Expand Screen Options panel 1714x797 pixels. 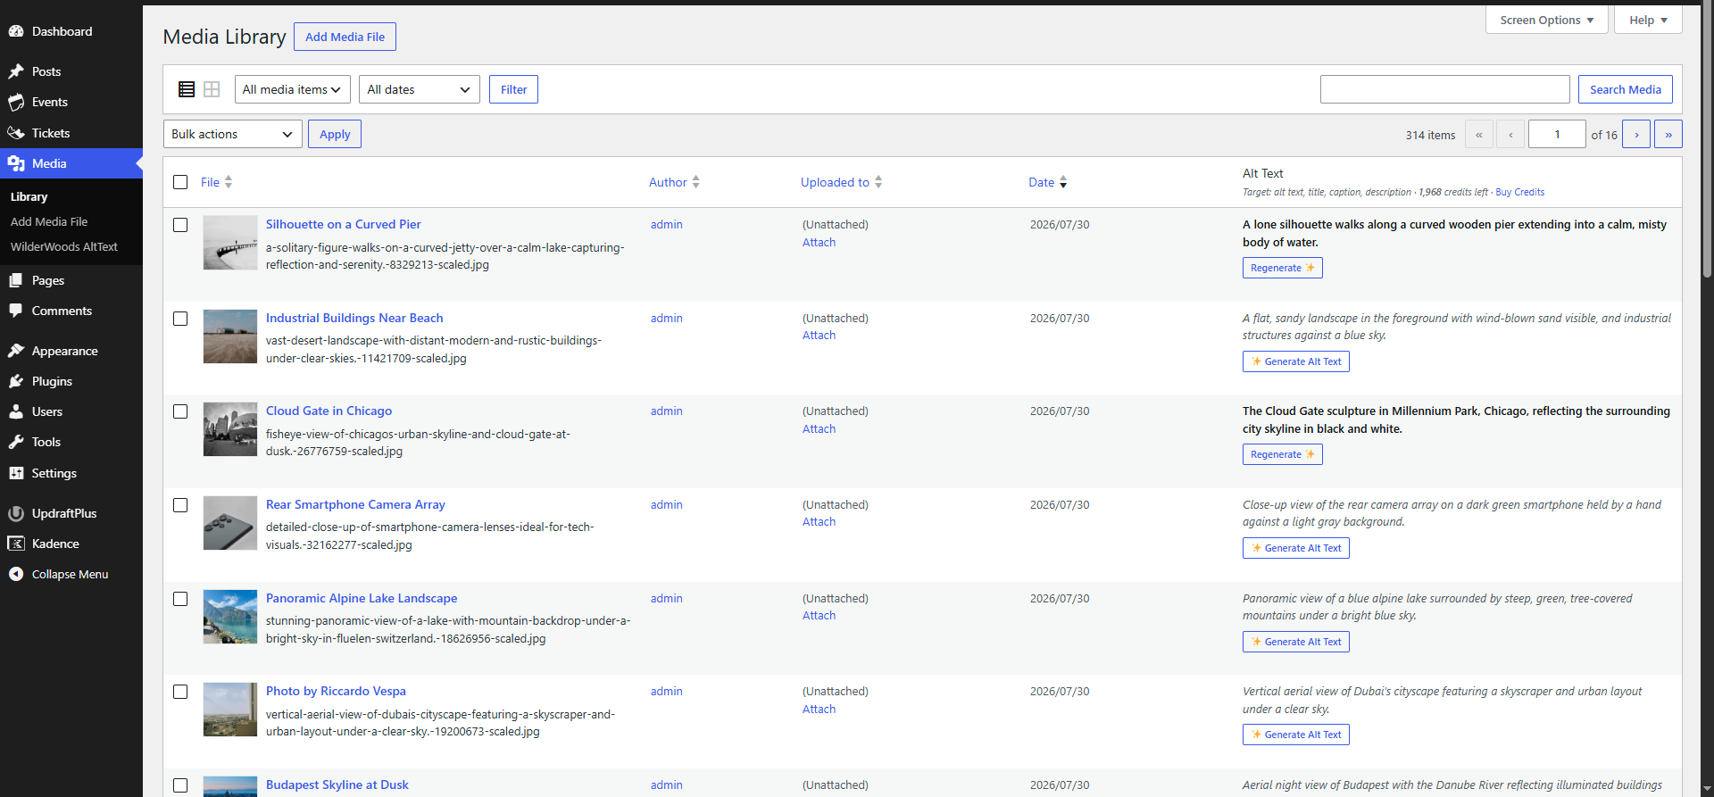pos(1546,20)
